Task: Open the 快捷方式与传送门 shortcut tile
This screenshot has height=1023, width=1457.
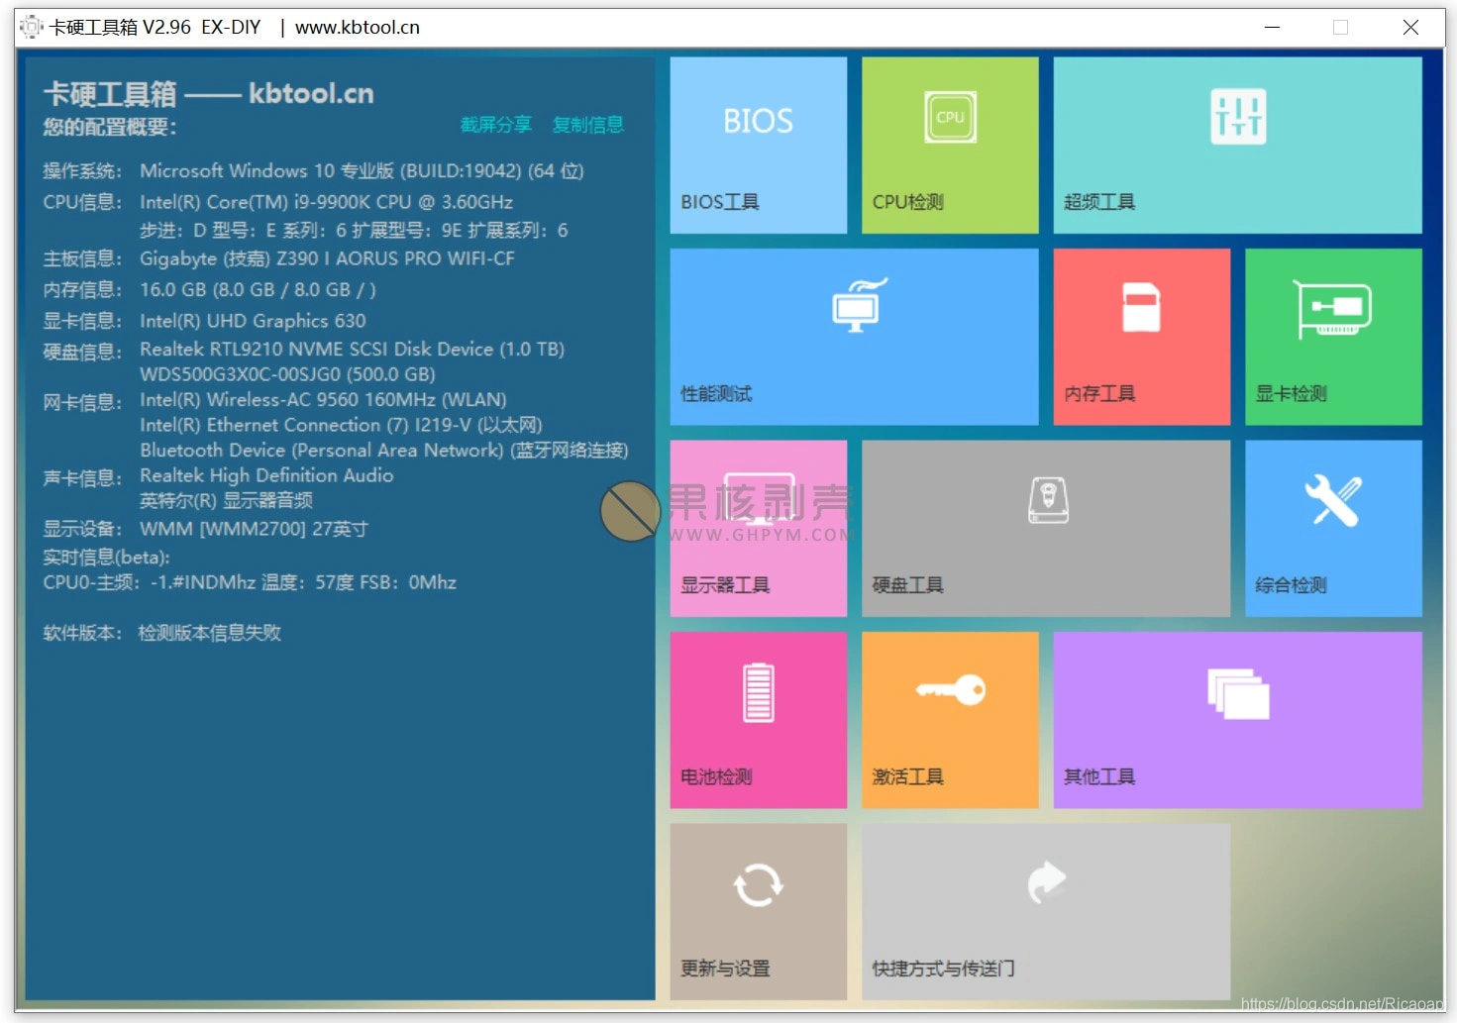Action: click(x=1046, y=911)
